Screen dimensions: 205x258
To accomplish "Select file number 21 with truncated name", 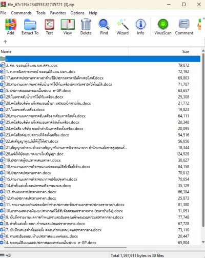I will click(x=100, y=148).
